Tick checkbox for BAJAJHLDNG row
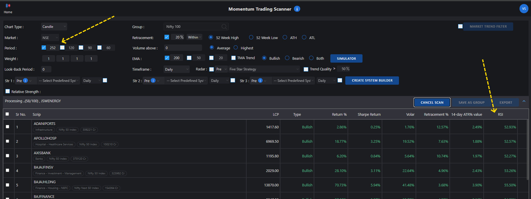Screen dimensions: 531x199 click(7, 185)
